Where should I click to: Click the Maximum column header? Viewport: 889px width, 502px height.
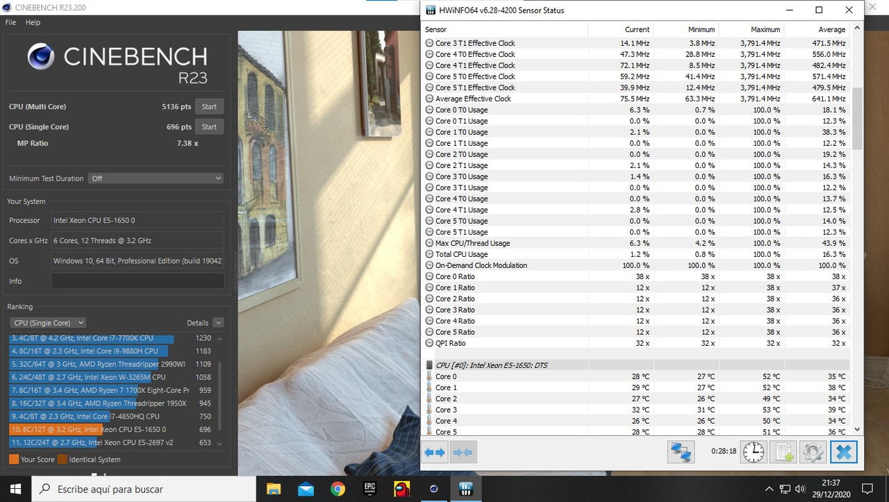(x=751, y=30)
